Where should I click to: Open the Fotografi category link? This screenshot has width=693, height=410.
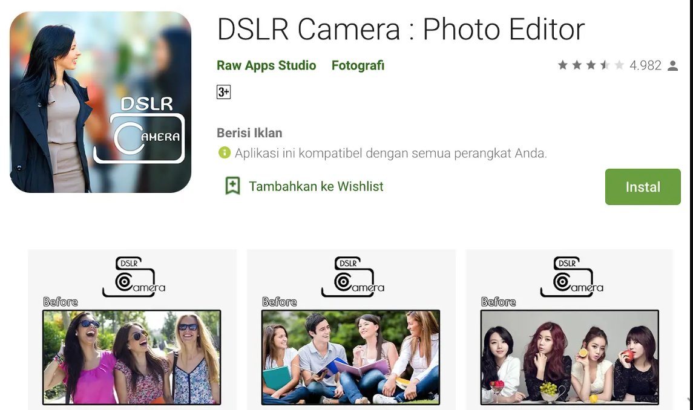(x=358, y=65)
